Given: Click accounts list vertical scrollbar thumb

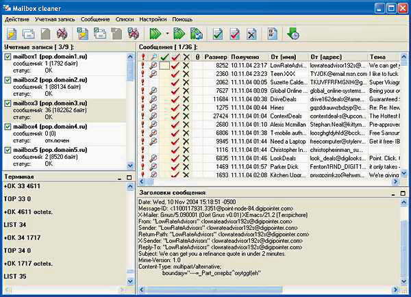Looking at the screenshot, I should tap(130, 70).
